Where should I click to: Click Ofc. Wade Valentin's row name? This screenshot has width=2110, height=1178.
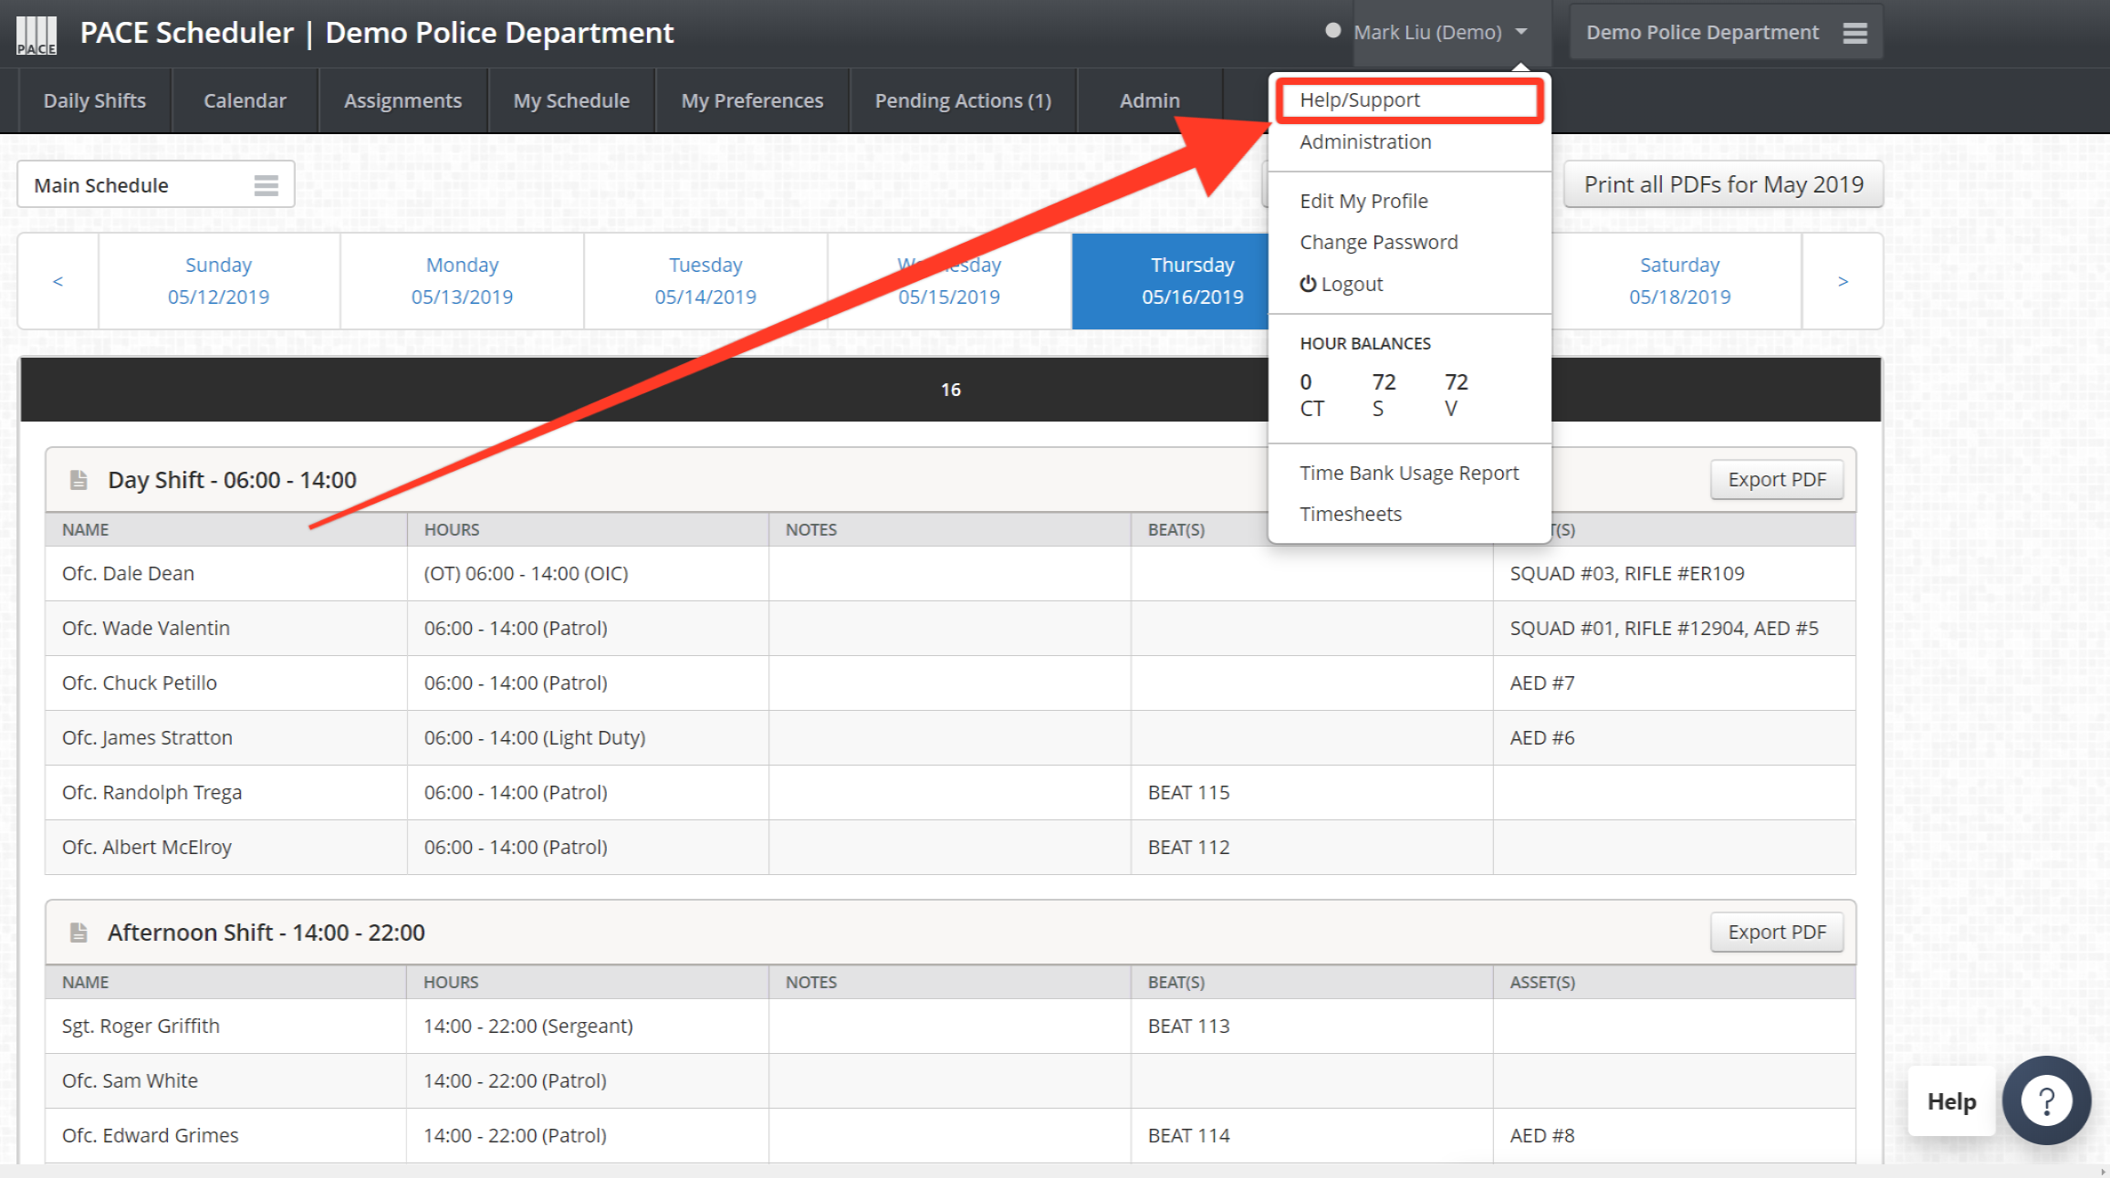click(146, 628)
